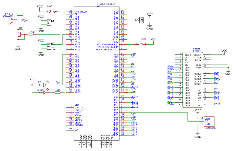
Task: Click the VDDA pin label
Action: coord(78,123)
